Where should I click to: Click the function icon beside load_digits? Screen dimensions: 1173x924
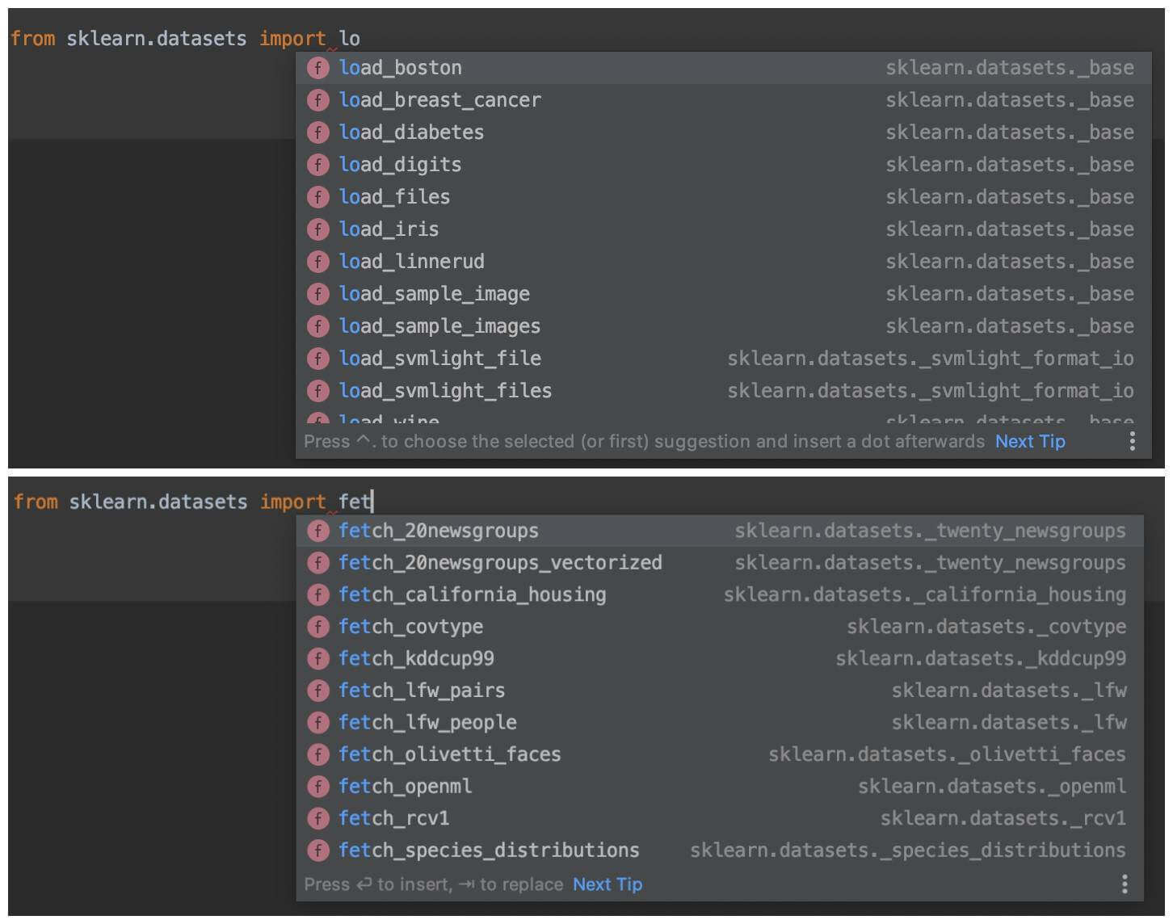(x=318, y=164)
